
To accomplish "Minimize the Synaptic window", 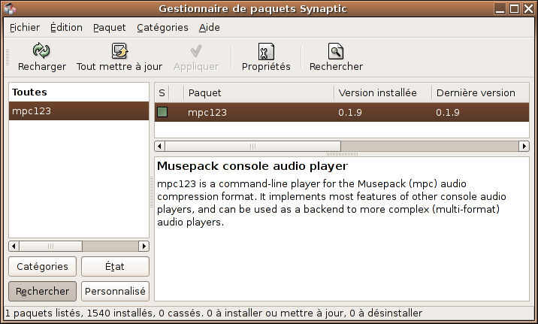I will [500, 8].
